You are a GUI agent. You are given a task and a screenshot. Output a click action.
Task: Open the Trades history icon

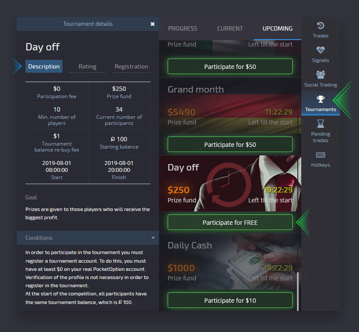pos(320,25)
